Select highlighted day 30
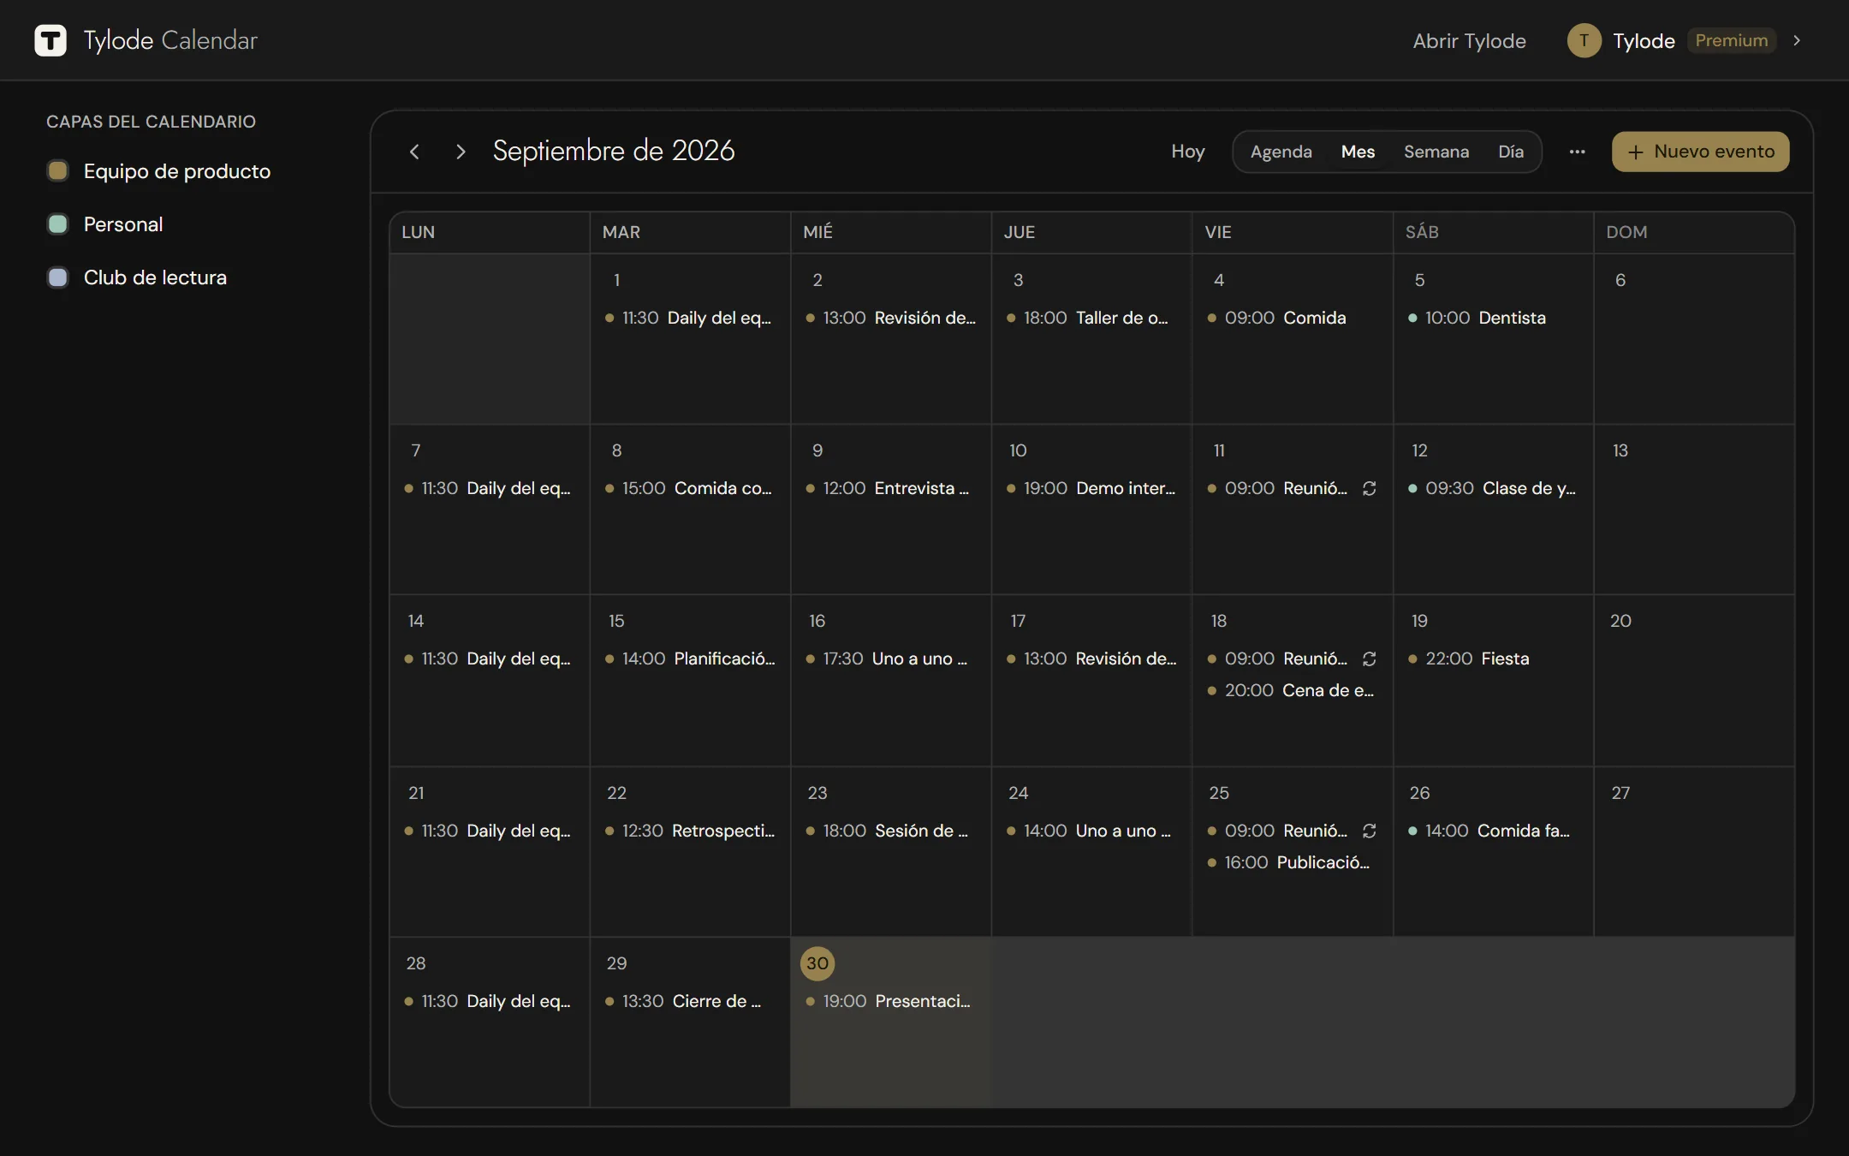Screen dimensions: 1849x1156 point(817,963)
